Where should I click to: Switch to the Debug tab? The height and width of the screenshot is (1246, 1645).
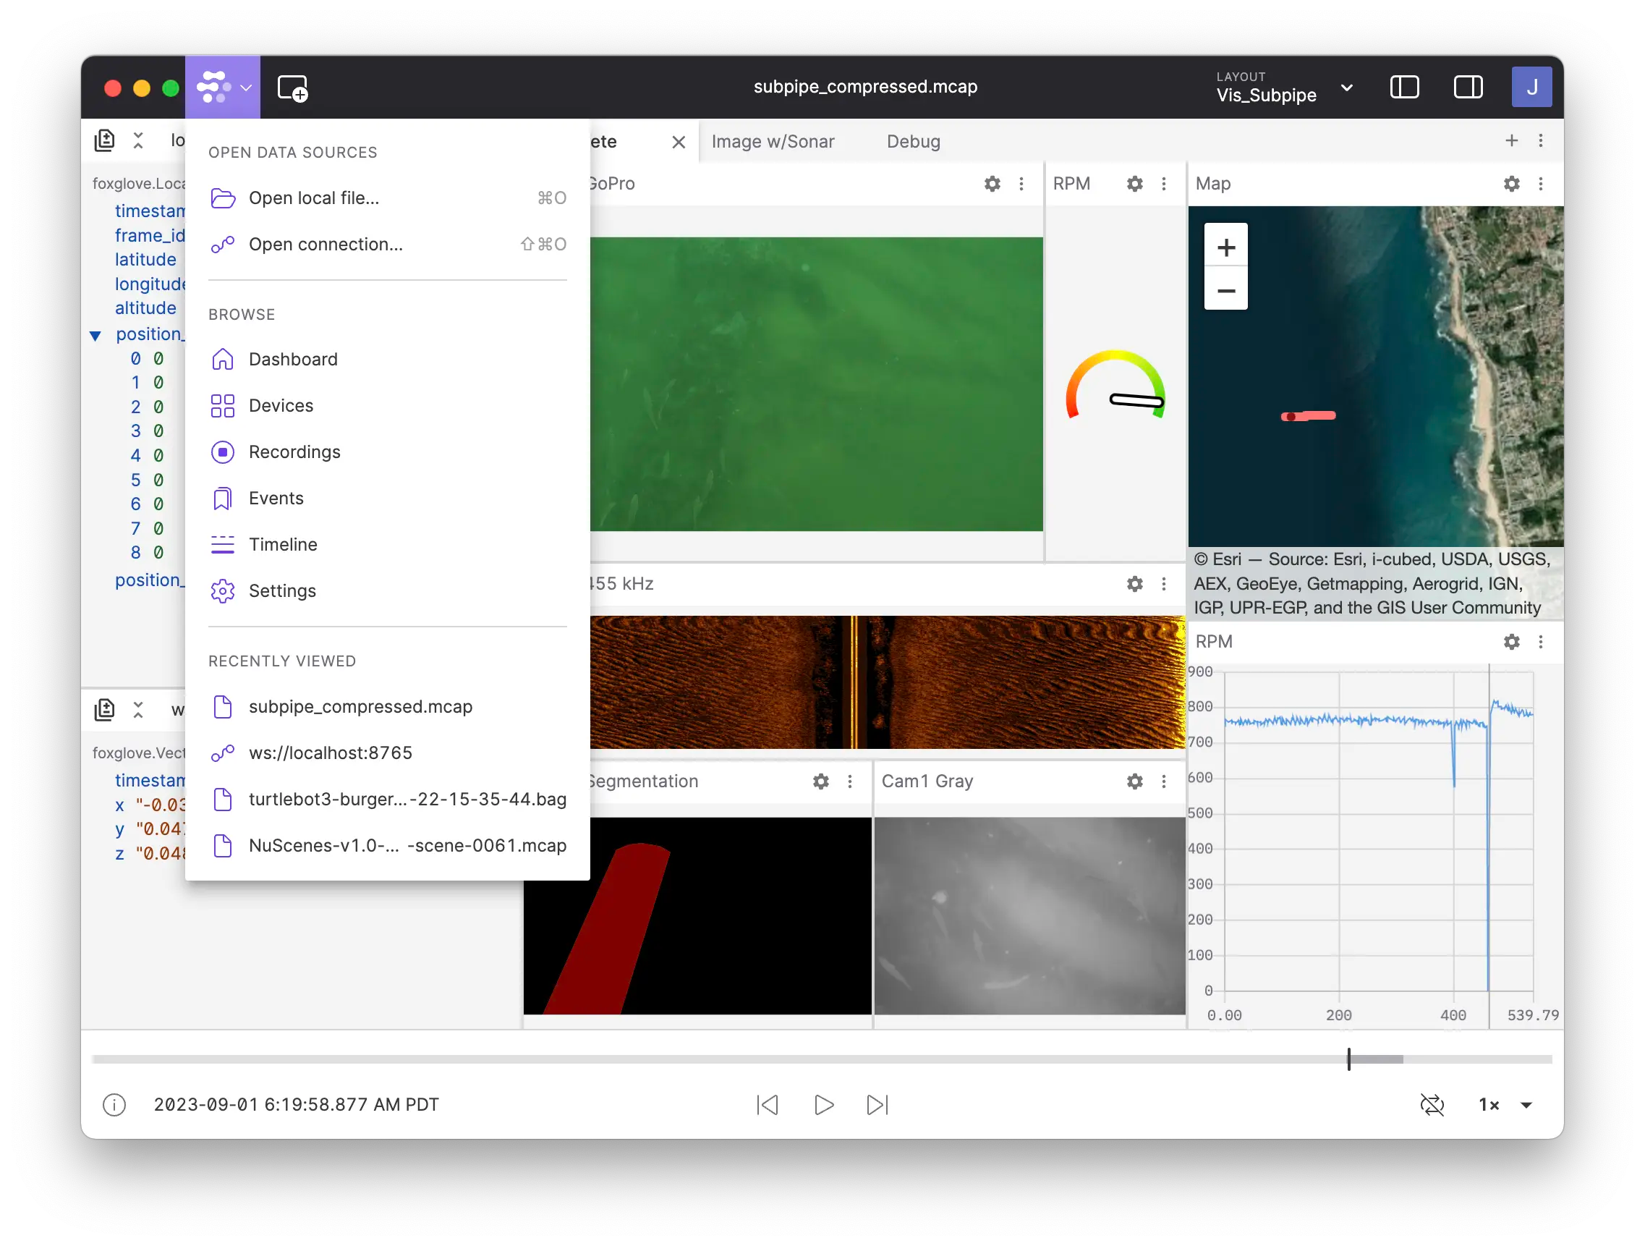point(913,141)
